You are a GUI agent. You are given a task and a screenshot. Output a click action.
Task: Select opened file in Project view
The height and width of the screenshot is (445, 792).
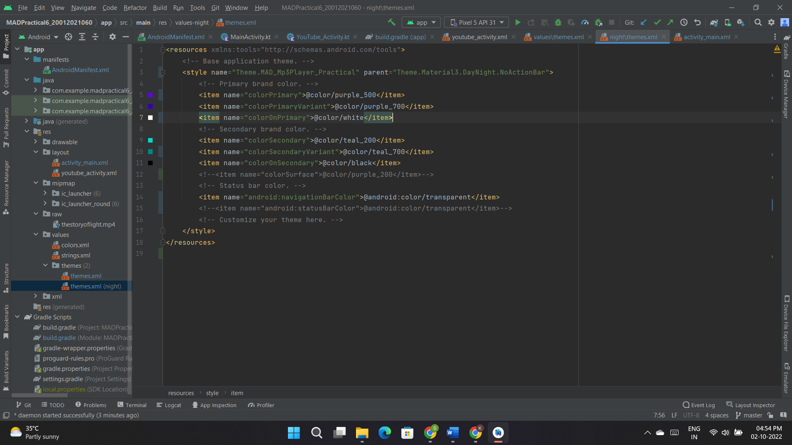click(x=68, y=37)
